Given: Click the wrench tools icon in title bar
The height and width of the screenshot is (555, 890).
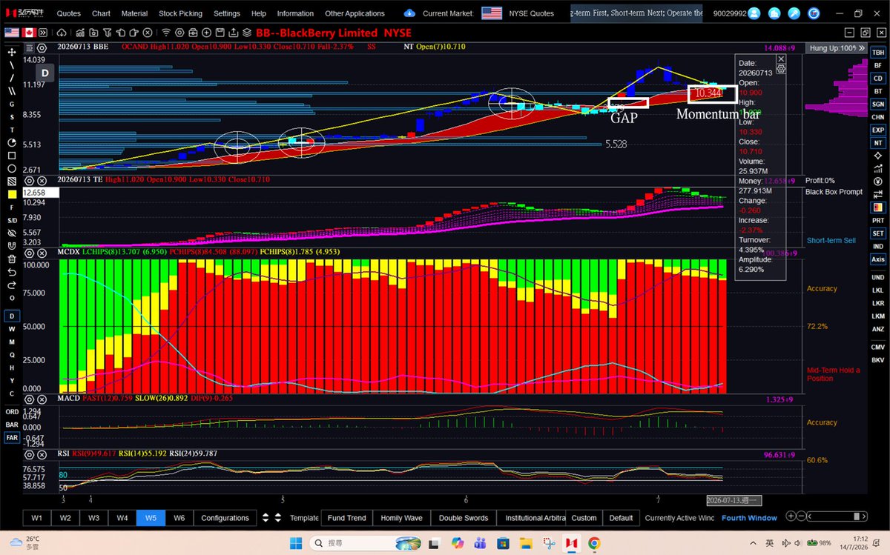Looking at the screenshot, I should [794, 13].
